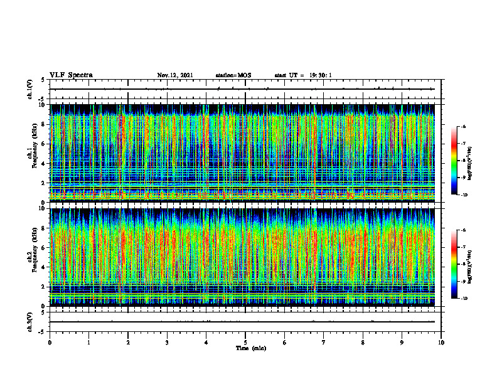This screenshot has height=384, width=497.
Task: Click the "VLF Spectra" plot title
Action: pos(71,75)
